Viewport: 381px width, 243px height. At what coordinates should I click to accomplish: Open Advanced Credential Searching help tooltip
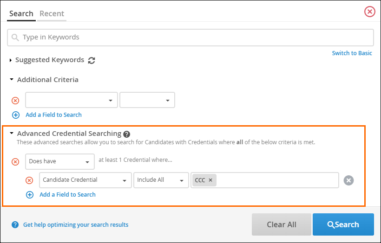[126, 134]
